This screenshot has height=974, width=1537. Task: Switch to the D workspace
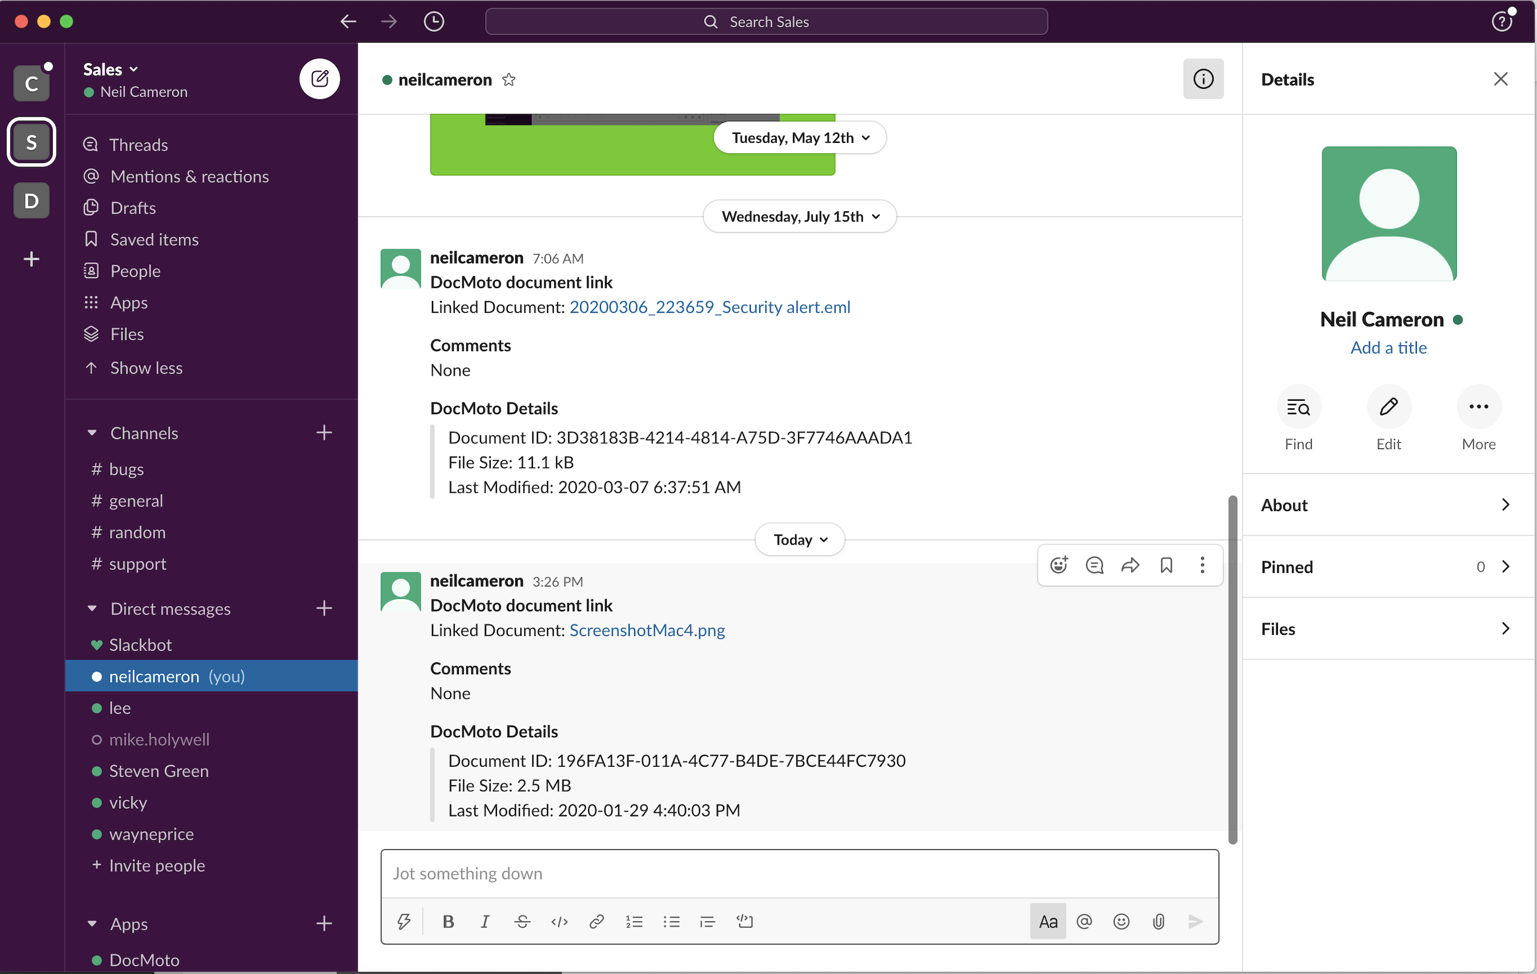click(31, 200)
